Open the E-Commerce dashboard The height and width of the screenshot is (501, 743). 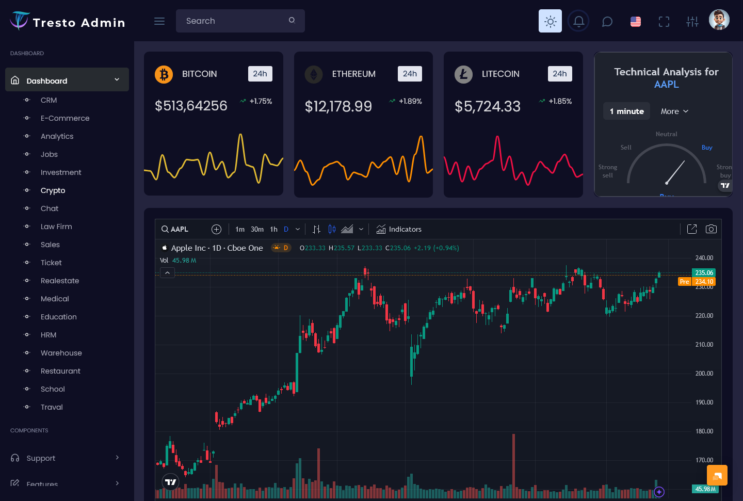65,118
